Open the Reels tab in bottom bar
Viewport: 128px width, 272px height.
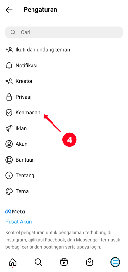coord(64,262)
